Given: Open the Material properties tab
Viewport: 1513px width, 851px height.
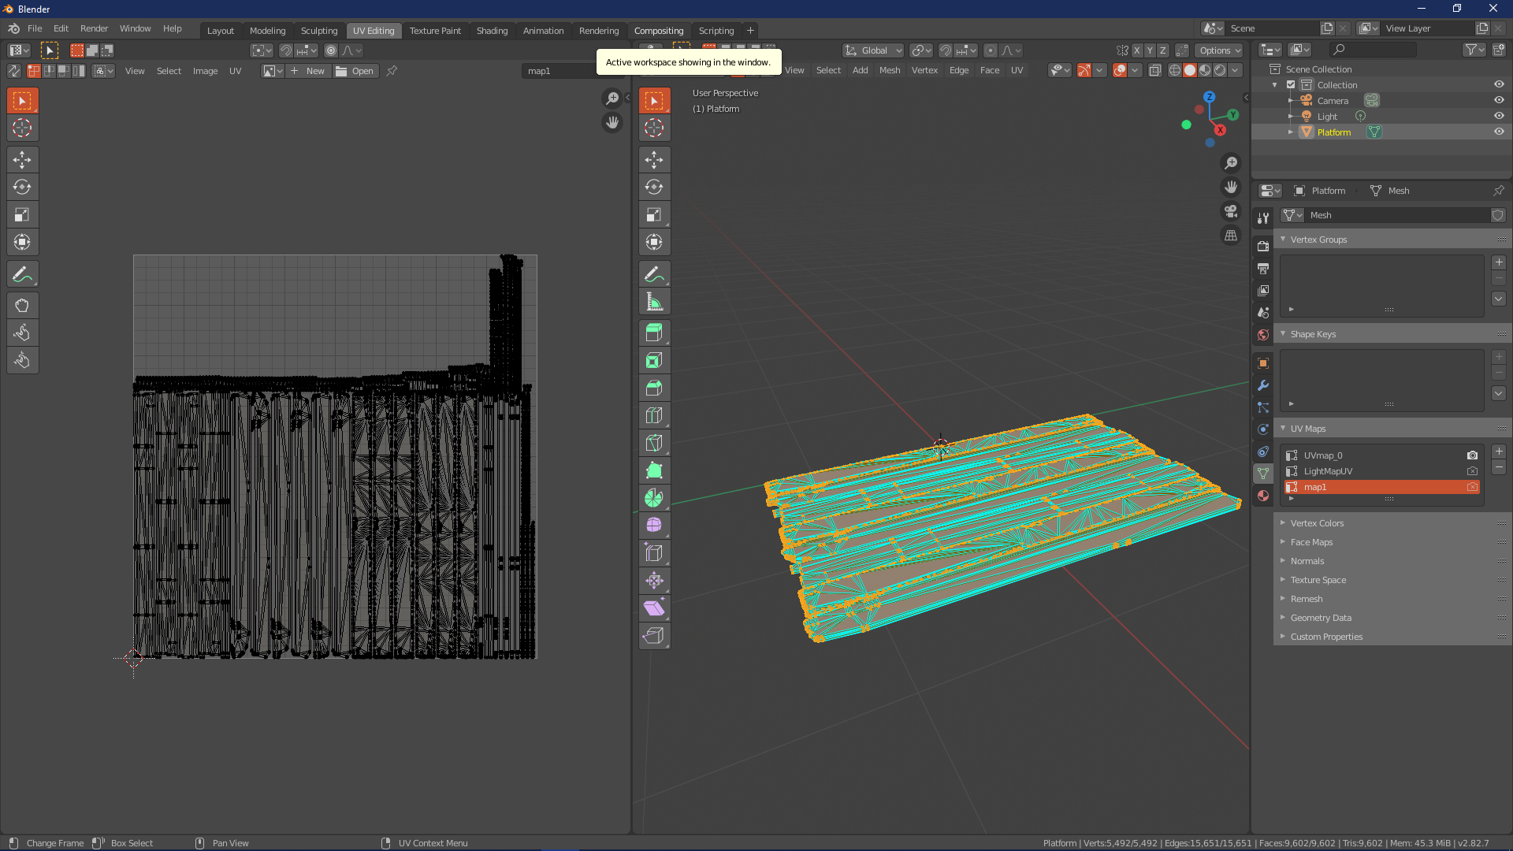Looking at the screenshot, I should point(1263,496).
